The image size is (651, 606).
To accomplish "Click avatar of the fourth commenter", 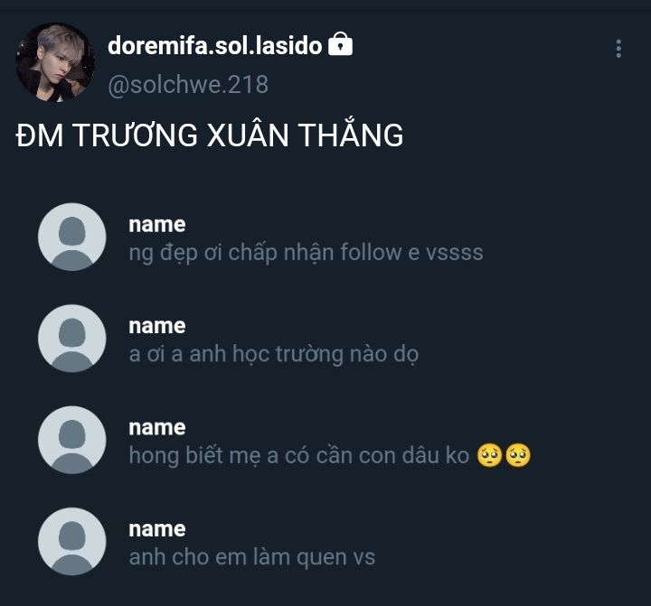I will tap(71, 542).
